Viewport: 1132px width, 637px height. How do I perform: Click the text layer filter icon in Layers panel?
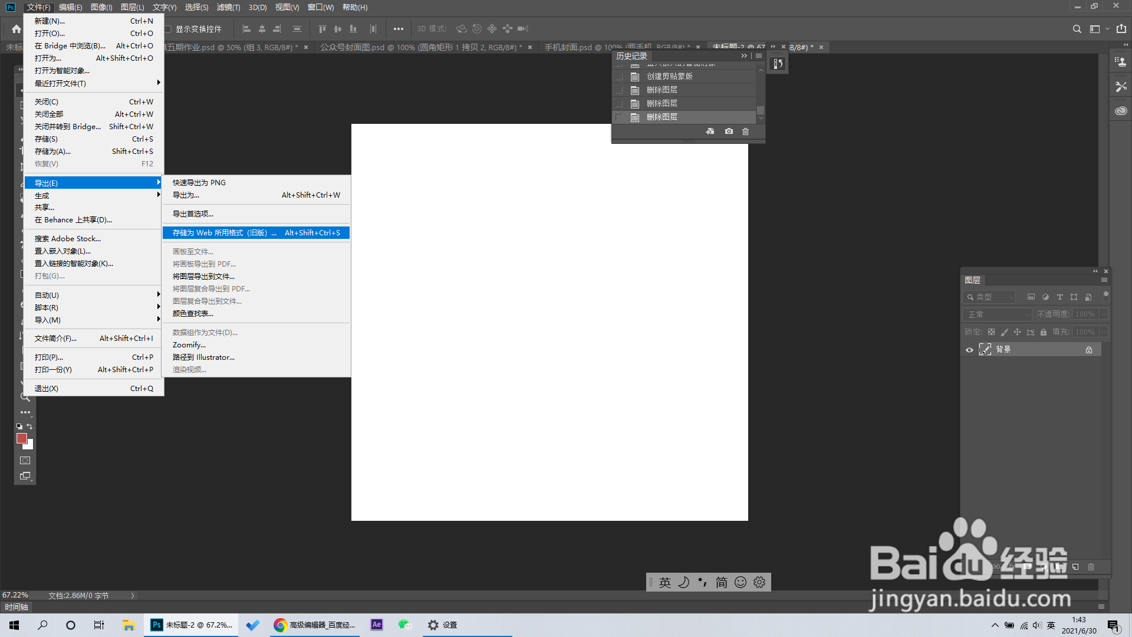(1059, 297)
